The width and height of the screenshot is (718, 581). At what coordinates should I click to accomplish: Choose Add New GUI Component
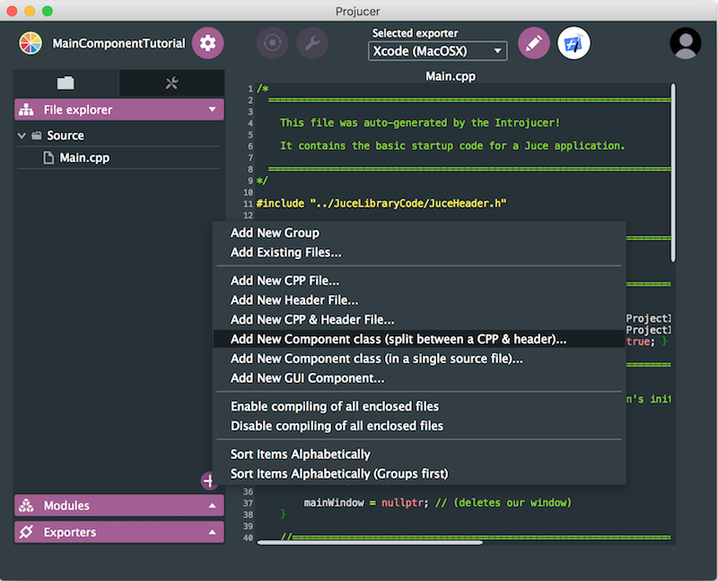[307, 378]
